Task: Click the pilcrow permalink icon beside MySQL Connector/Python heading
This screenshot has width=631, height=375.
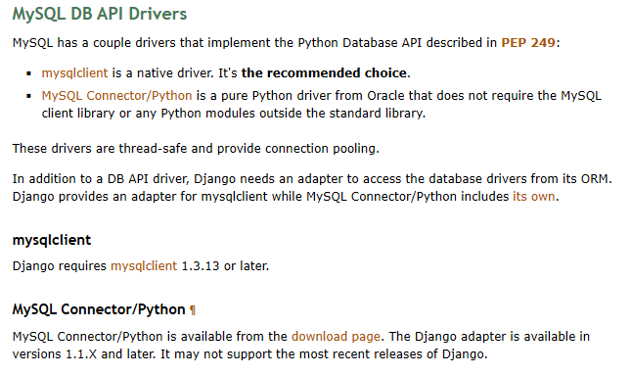Action: pos(193,310)
